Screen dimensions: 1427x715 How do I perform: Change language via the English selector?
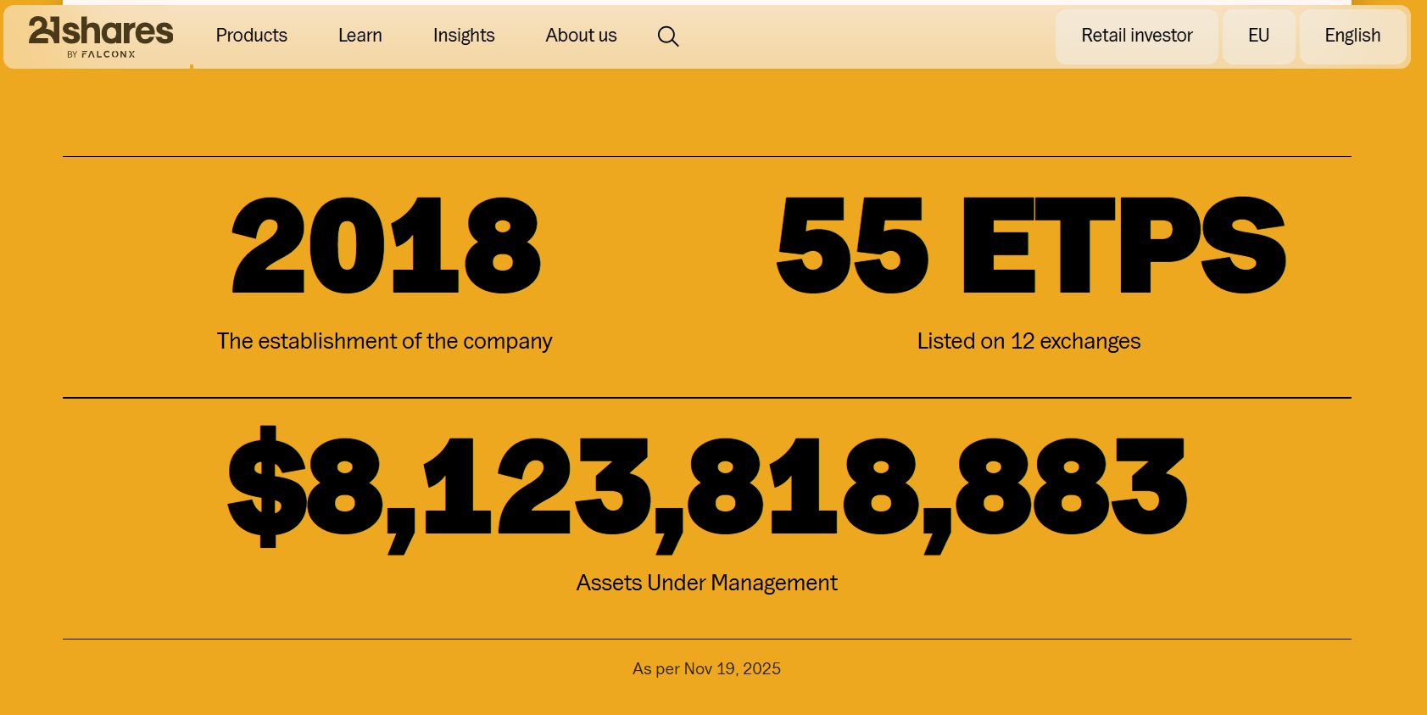tap(1352, 36)
